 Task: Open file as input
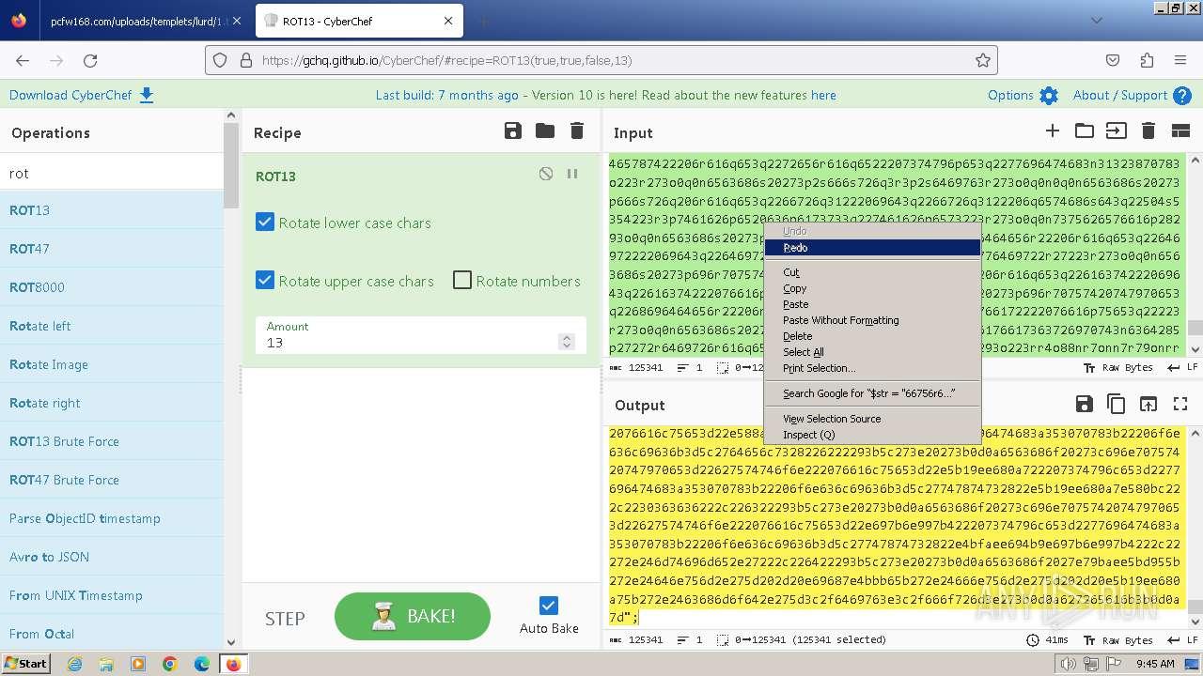pyautogui.click(x=1116, y=131)
